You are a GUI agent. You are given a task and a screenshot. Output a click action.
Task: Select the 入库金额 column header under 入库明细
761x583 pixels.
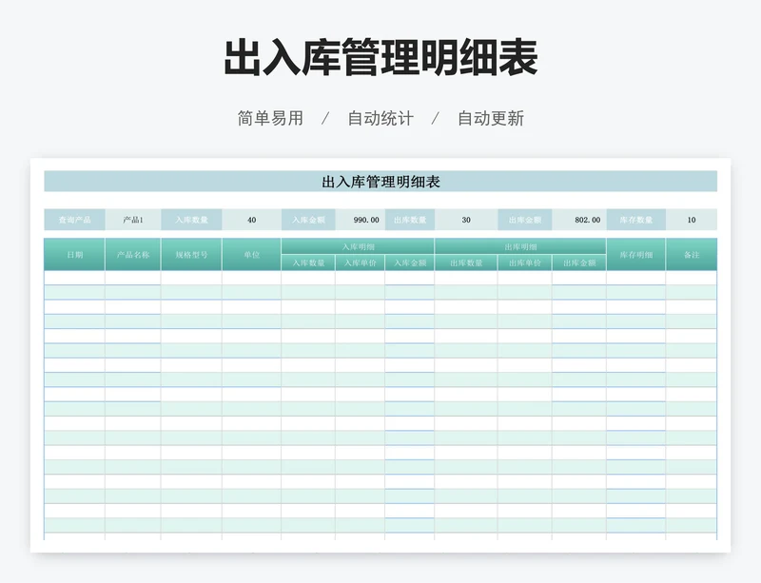tap(410, 262)
